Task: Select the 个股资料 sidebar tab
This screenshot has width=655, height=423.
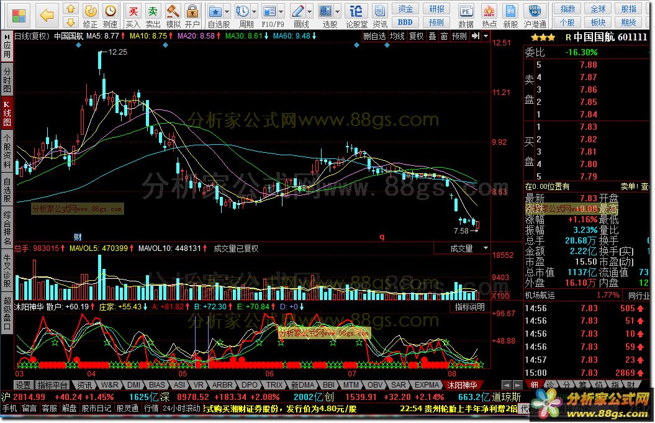Action: coord(7,151)
